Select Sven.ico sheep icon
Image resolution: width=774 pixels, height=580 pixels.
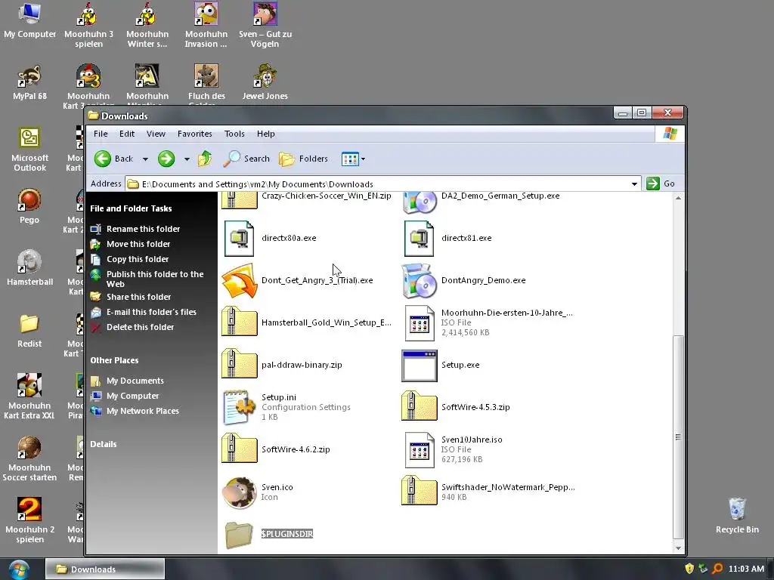tap(240, 492)
